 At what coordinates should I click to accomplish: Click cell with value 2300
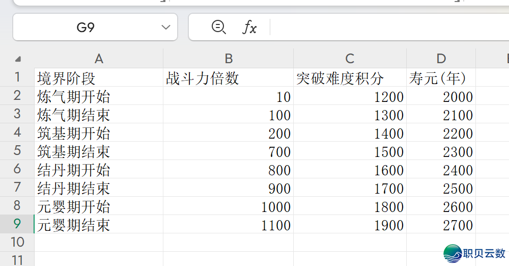click(x=441, y=150)
